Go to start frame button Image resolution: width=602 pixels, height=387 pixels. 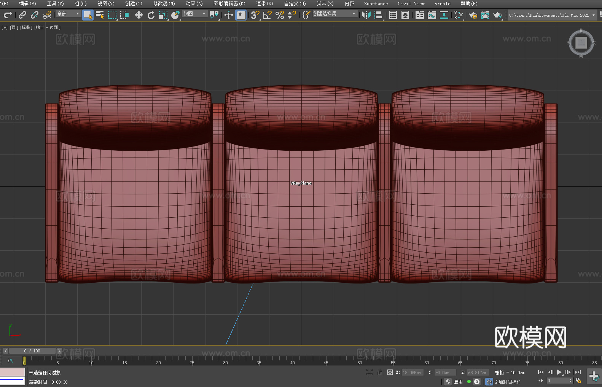tap(540, 372)
